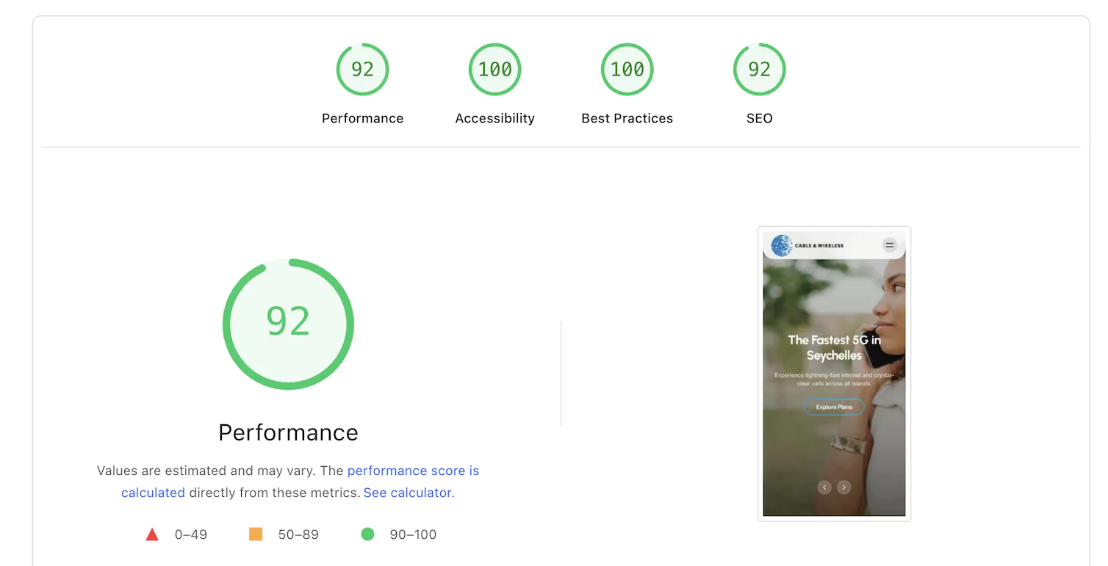The height and width of the screenshot is (566, 1108).
Task: Select the SEO label in the score summary
Action: click(x=759, y=118)
